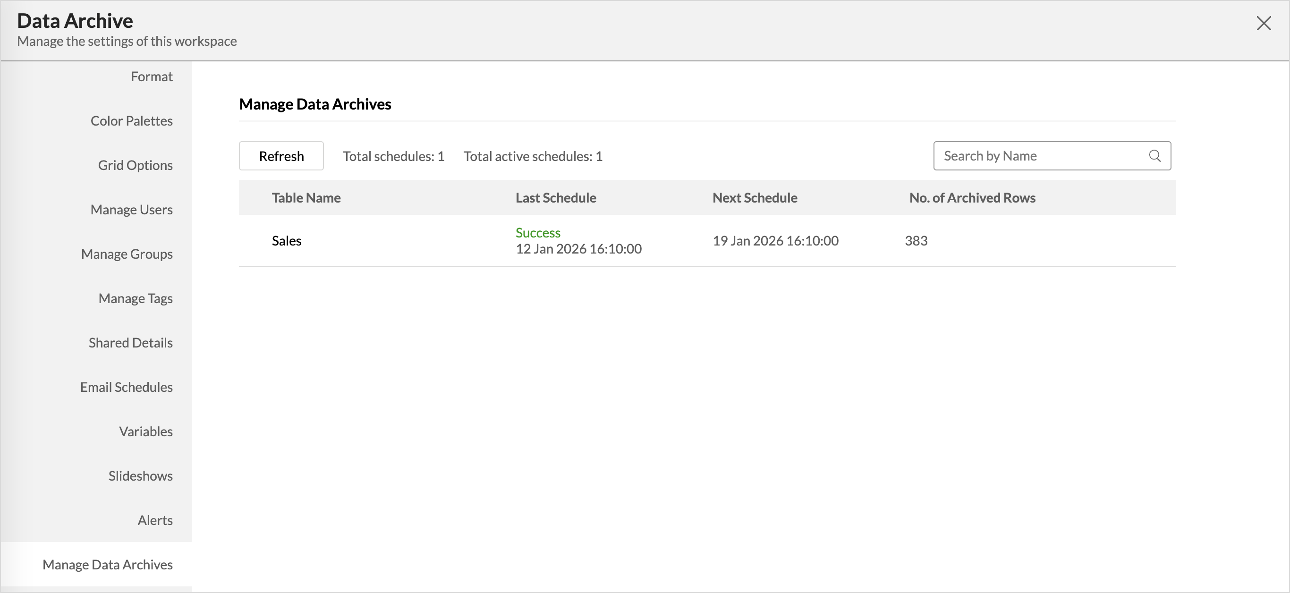Select Manage Data Archives sidebar item
The image size is (1290, 593).
(107, 565)
